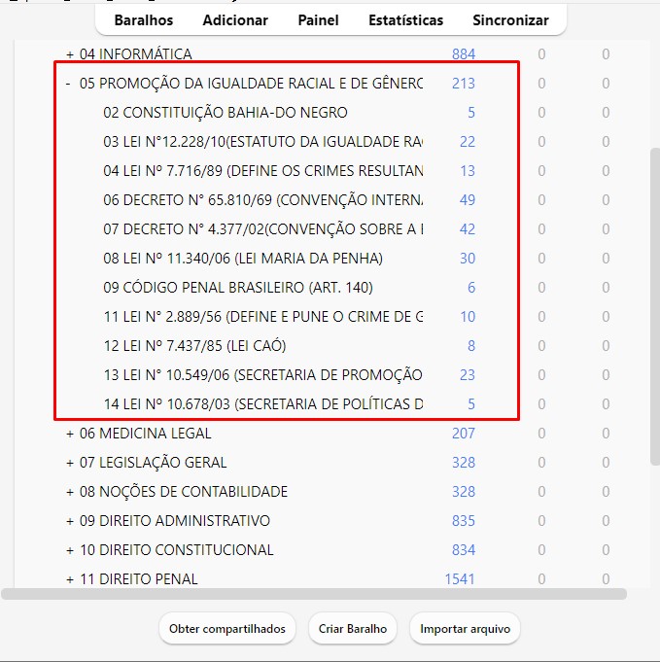The height and width of the screenshot is (662, 660).
Task: Open the 07 LEGISLAÇÃO GERAL deck
Action: click(x=153, y=463)
